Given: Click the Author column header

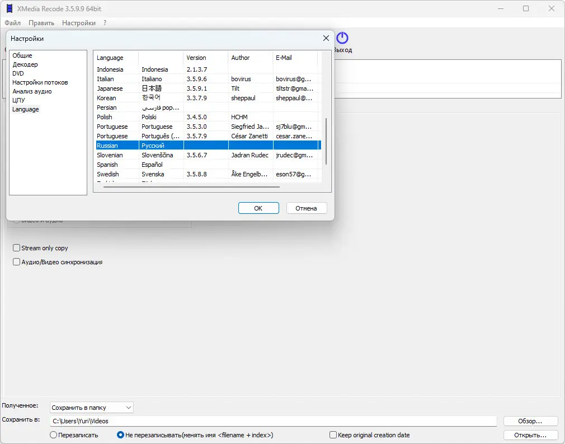Looking at the screenshot, I should point(251,58).
